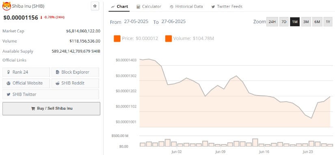Click the $0.00001403 y-axis label
Screen dimensions: 335x155
point(126,60)
